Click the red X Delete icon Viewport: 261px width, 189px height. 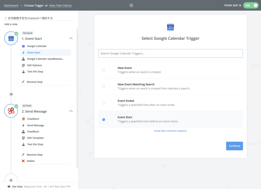pyautogui.click(x=23, y=161)
